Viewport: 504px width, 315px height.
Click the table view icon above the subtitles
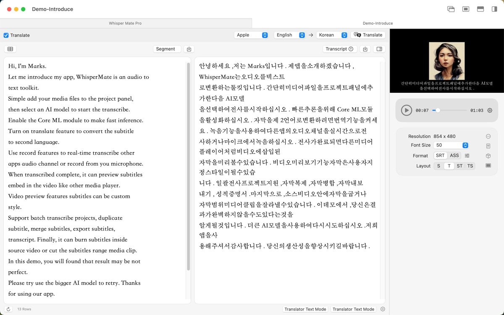click(x=10, y=49)
